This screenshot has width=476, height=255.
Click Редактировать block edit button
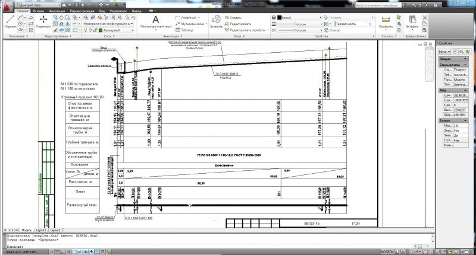237,24
